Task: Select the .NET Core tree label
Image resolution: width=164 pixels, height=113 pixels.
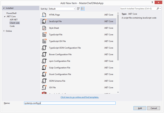Action: point(11,16)
